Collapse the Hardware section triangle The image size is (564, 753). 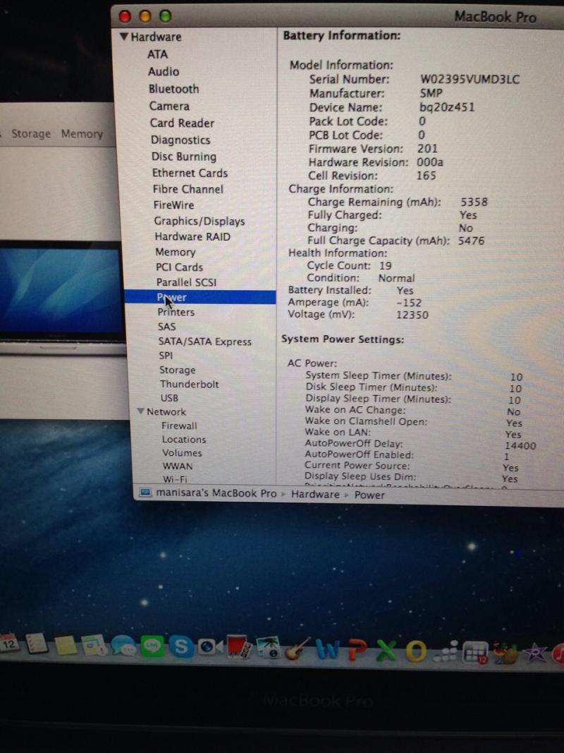pos(124,36)
